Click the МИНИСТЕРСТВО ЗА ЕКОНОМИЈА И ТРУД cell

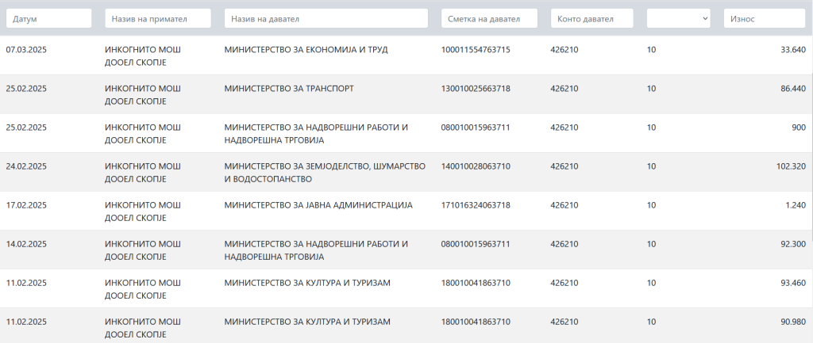306,50
